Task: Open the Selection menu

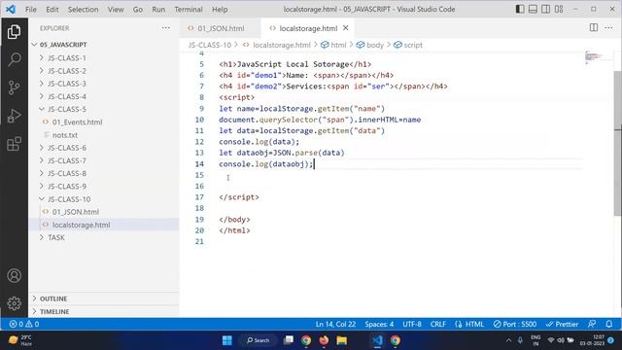Action: pyautogui.click(x=83, y=9)
